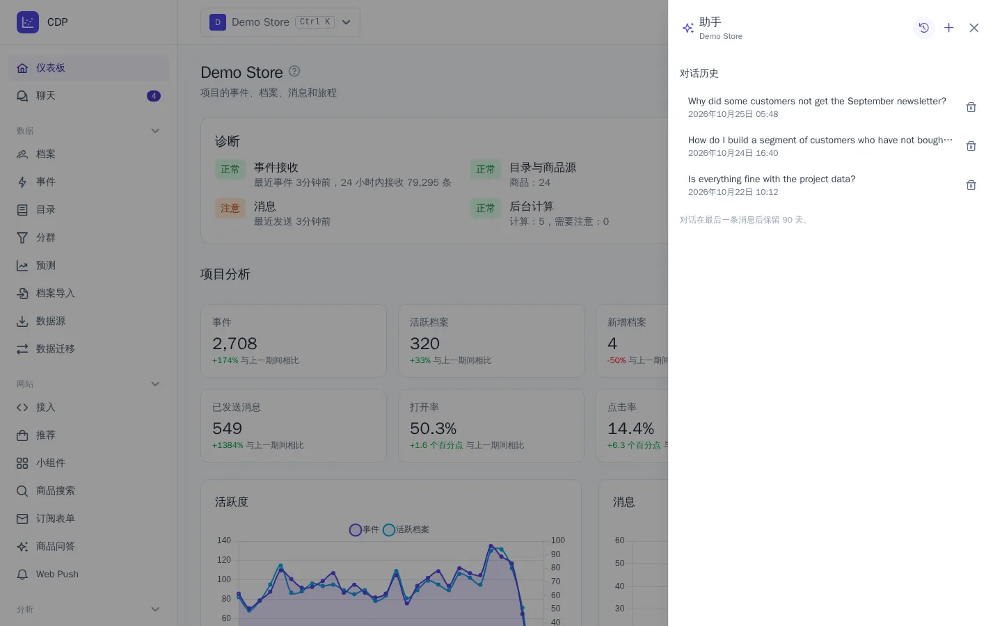The image size is (1002, 626).
Task: Delete the September newsletter conversation
Action: pyautogui.click(x=971, y=107)
